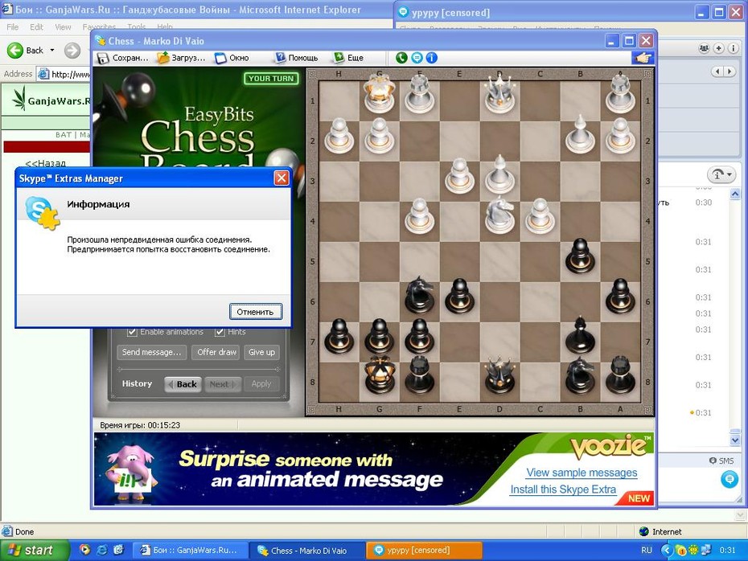Open the Окно toolbar menu
The image size is (748, 561).
(232, 58)
